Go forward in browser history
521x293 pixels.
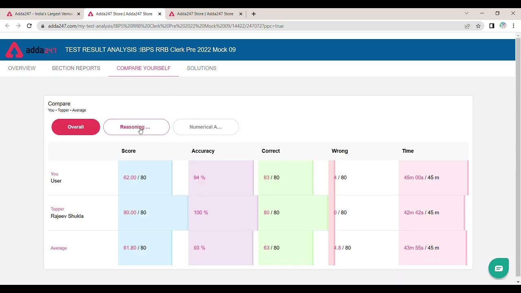[x=18, y=26]
